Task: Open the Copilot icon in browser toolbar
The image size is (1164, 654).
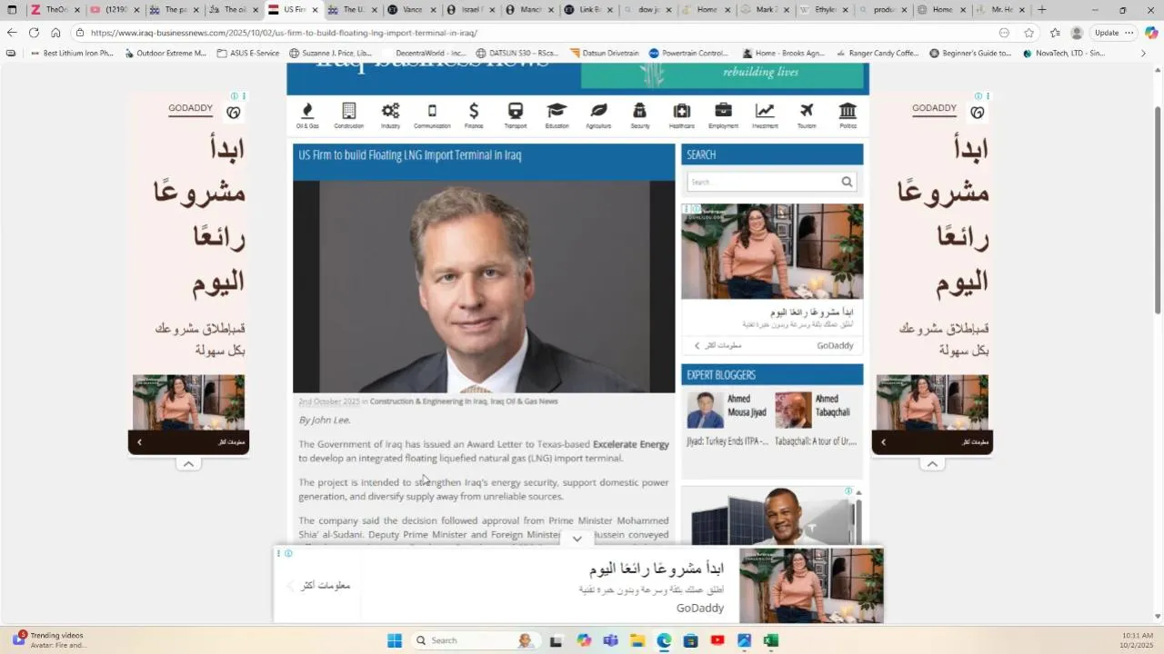Action: click(x=1151, y=33)
